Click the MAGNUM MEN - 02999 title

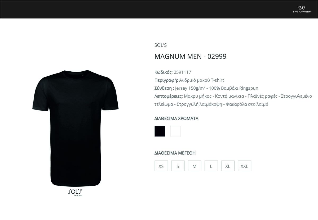(x=191, y=57)
